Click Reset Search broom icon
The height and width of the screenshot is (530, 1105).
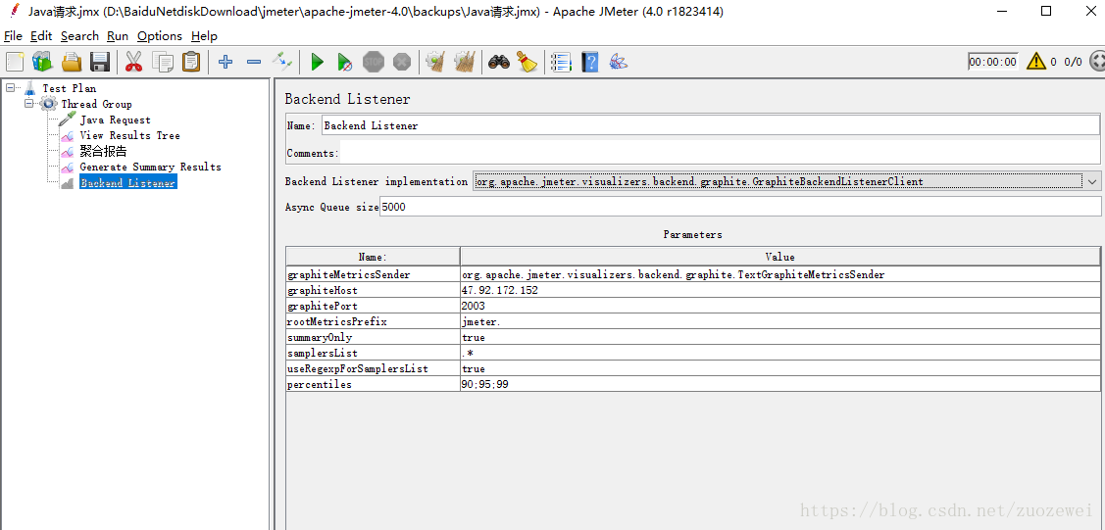527,62
